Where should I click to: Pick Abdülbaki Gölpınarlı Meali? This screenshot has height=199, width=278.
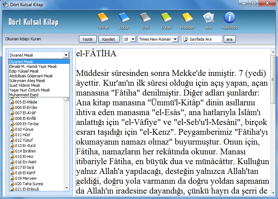(x=39, y=76)
